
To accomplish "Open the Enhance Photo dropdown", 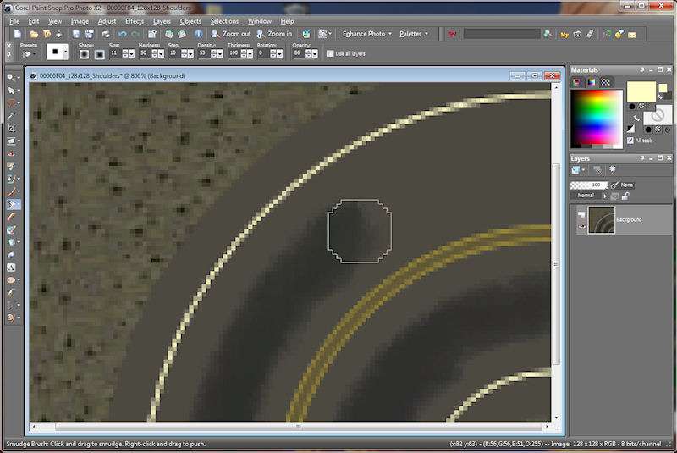I will tap(367, 34).
